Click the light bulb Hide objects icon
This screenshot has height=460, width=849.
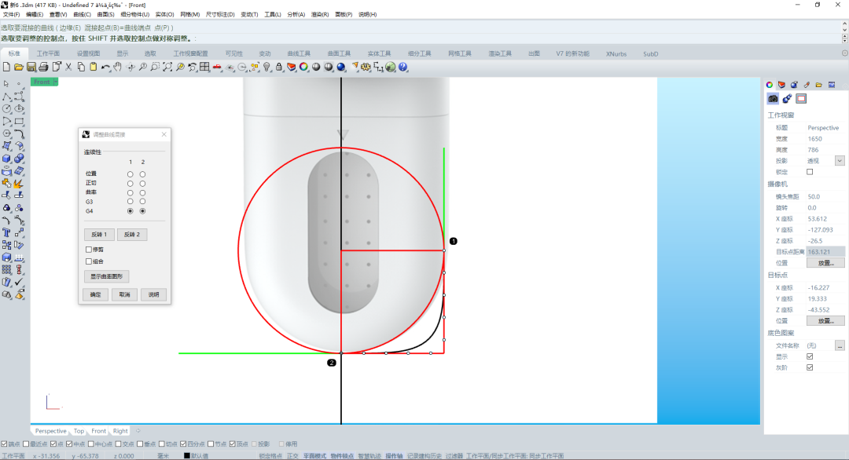coord(266,67)
